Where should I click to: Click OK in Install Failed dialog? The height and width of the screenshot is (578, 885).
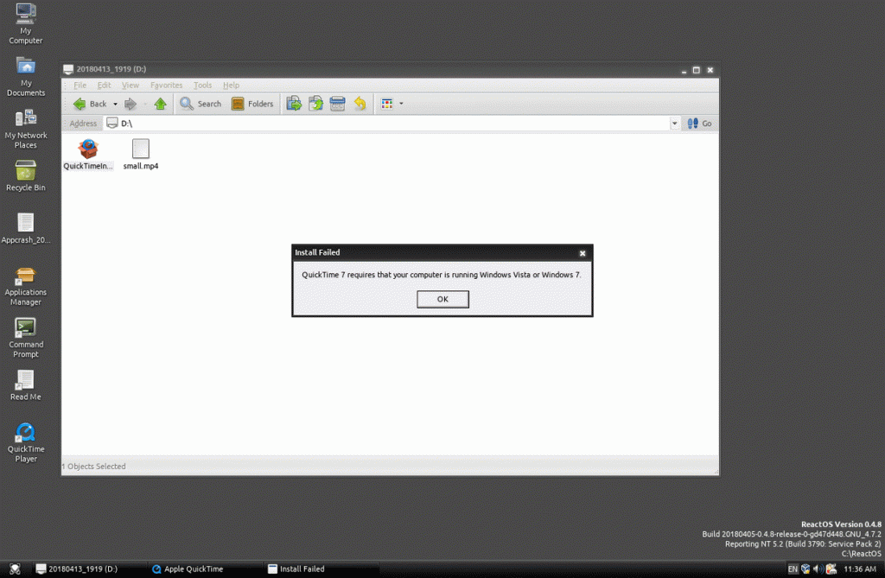(442, 299)
